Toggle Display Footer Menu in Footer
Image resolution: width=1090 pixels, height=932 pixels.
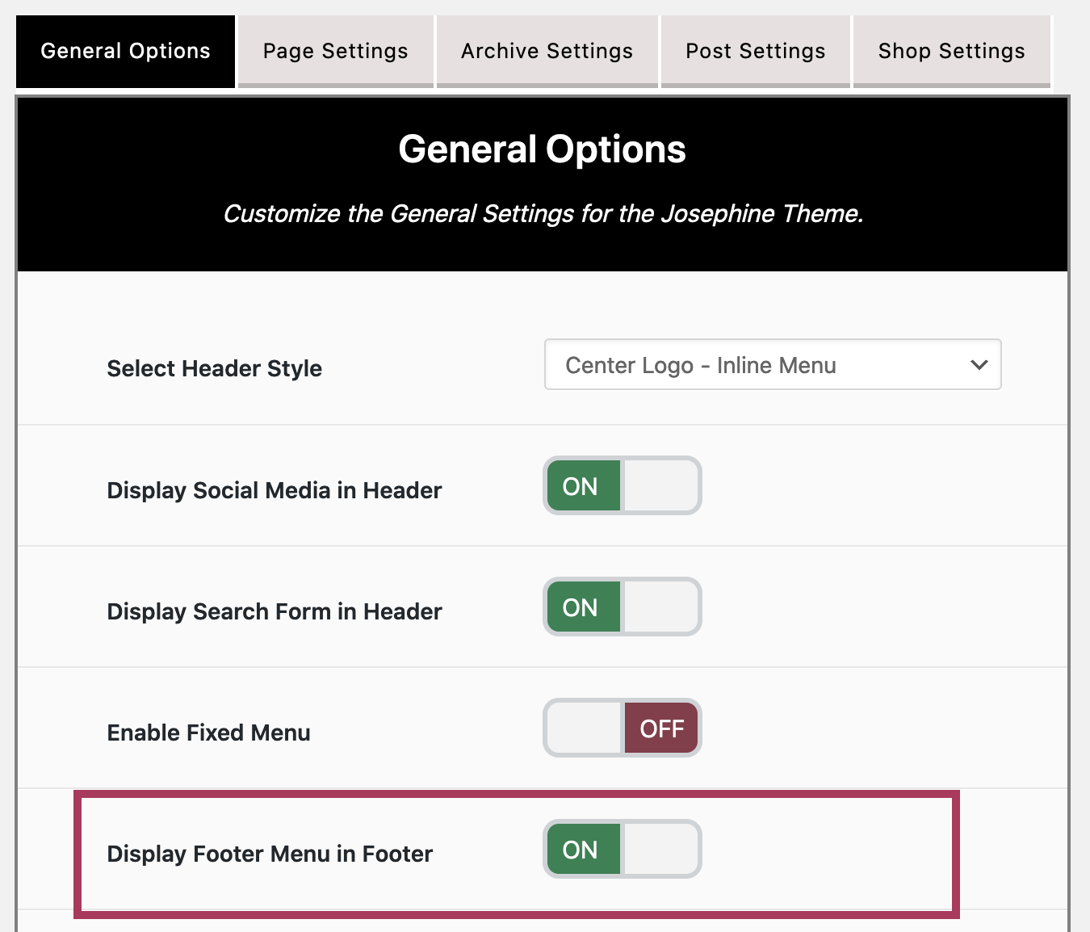tap(623, 850)
